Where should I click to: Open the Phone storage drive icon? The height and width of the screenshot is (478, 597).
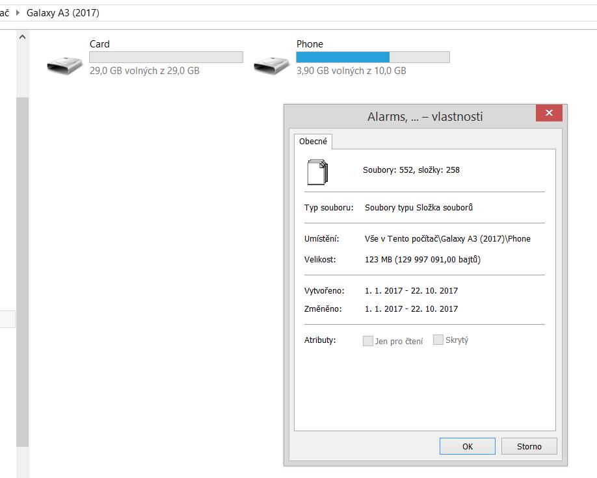pyautogui.click(x=271, y=66)
